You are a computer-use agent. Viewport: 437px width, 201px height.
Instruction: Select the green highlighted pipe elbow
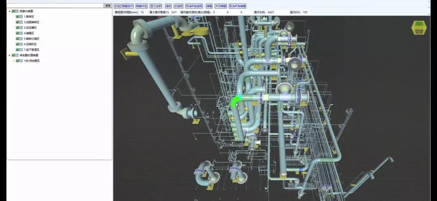pos(236,101)
